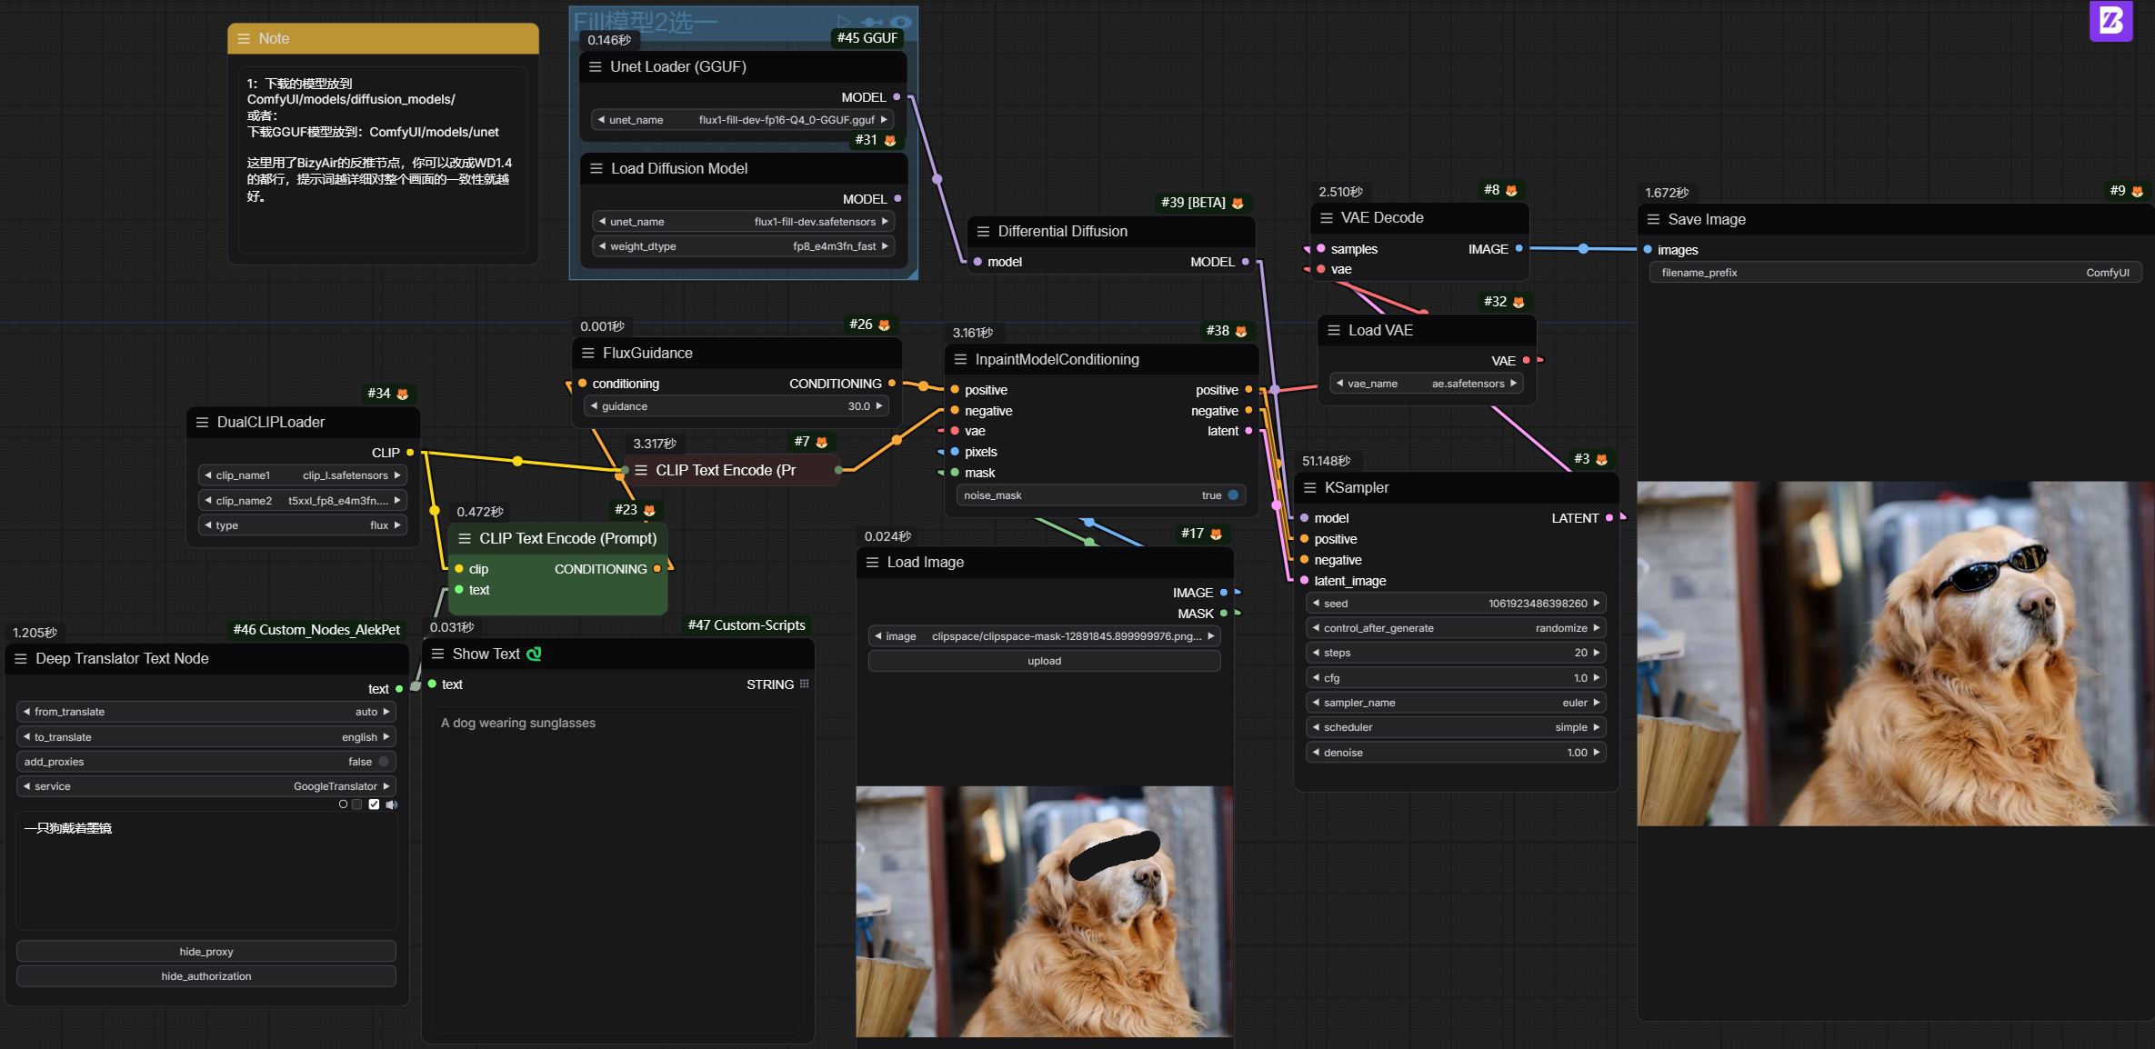Screen dimensions: 2155x1049
Task: Open the service dropdown showing GoogleTranslator
Action: coord(205,785)
